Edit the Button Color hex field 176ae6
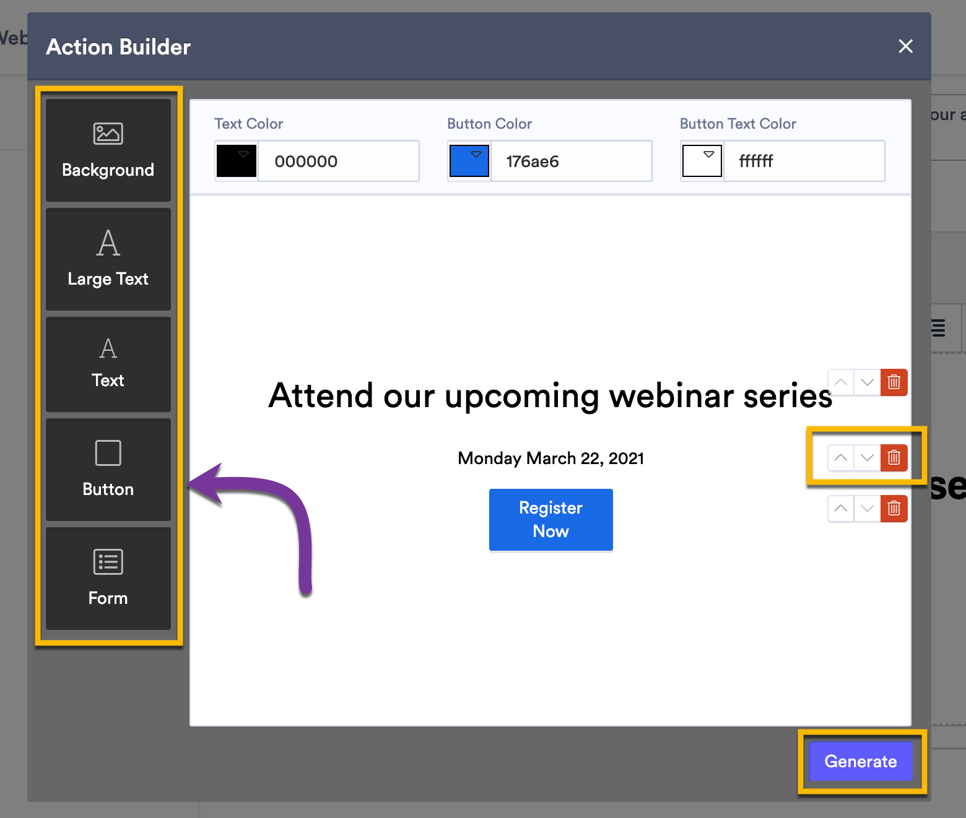 click(572, 161)
